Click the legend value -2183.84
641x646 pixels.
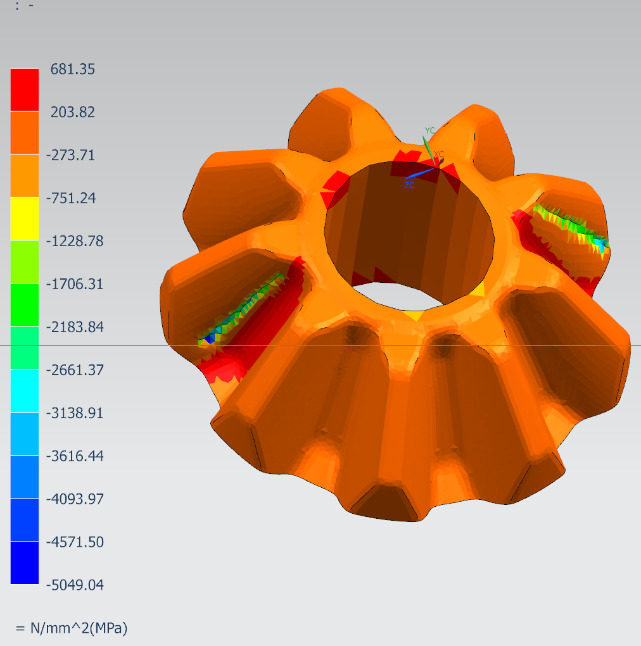coord(75,326)
